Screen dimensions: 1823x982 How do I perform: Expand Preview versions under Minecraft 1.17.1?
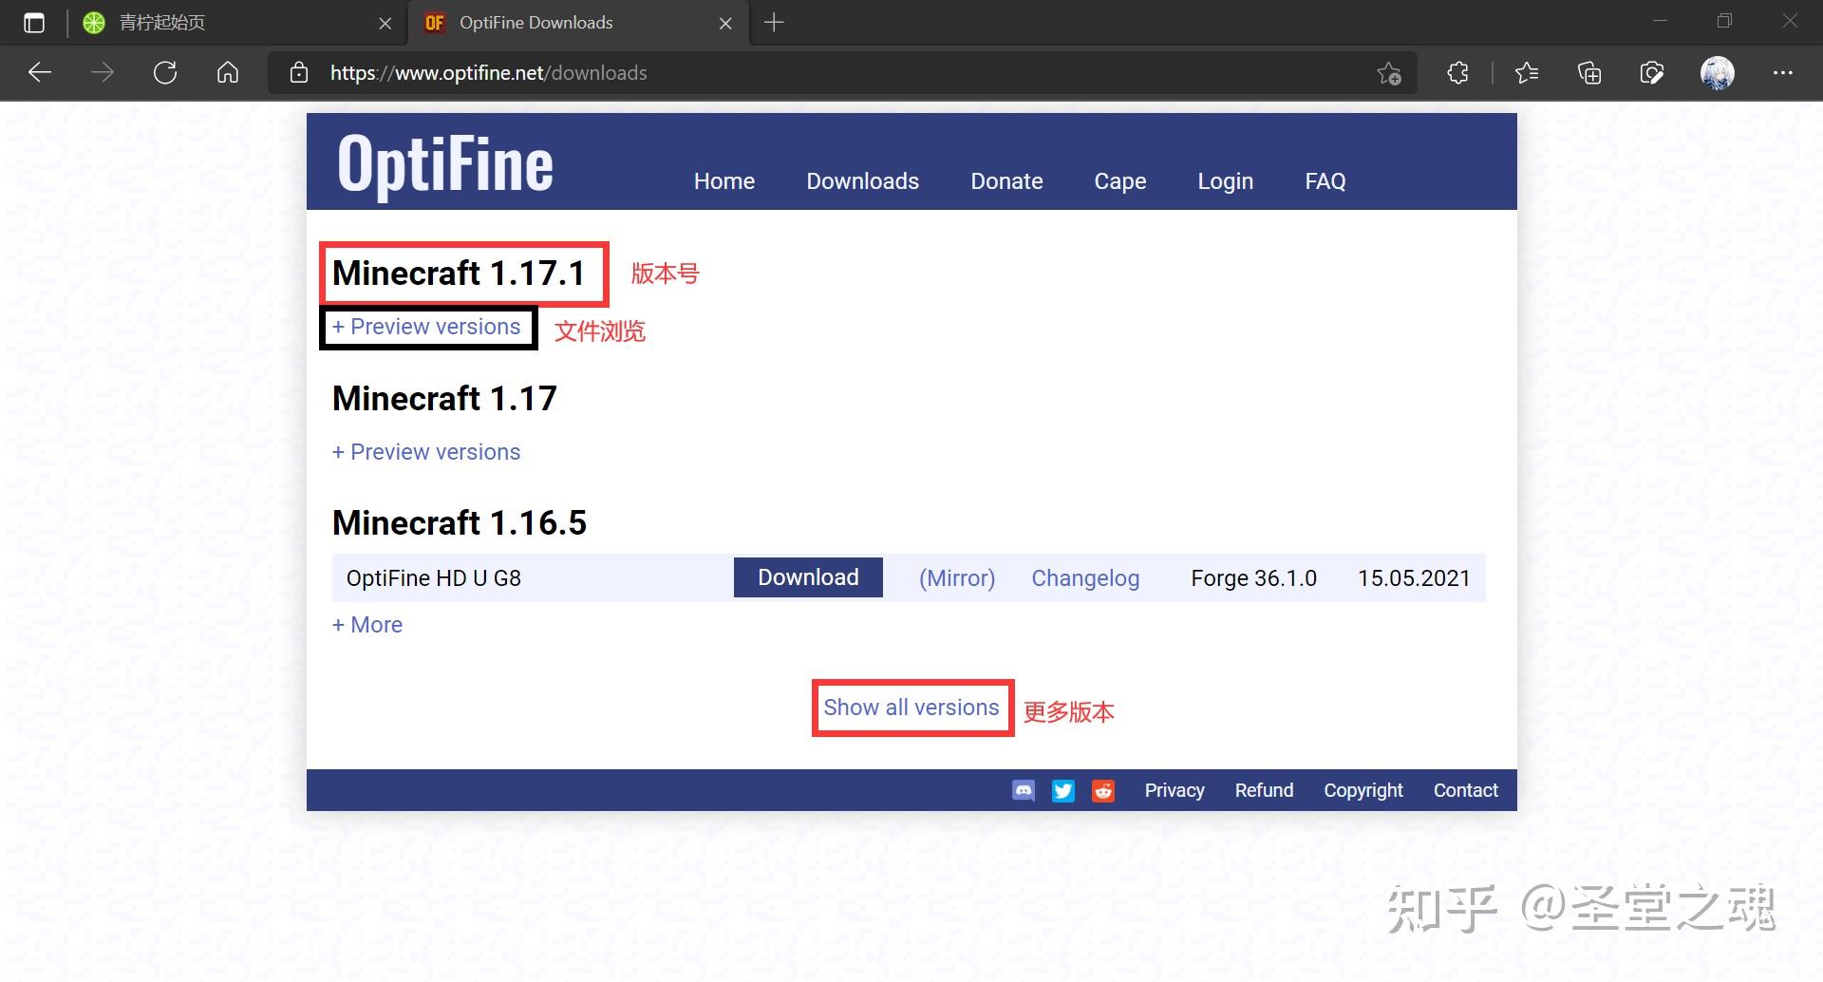click(x=428, y=326)
